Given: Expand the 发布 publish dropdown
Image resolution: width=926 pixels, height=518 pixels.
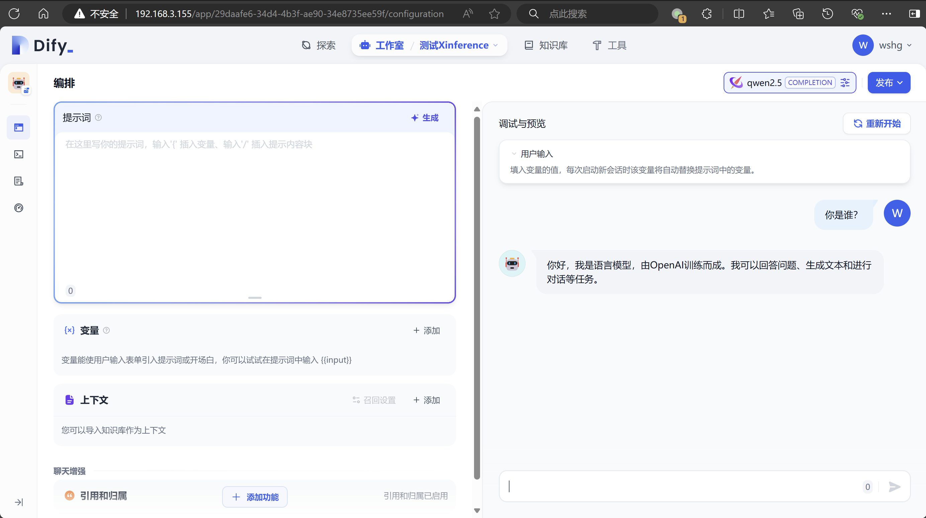Looking at the screenshot, I should click(x=889, y=83).
